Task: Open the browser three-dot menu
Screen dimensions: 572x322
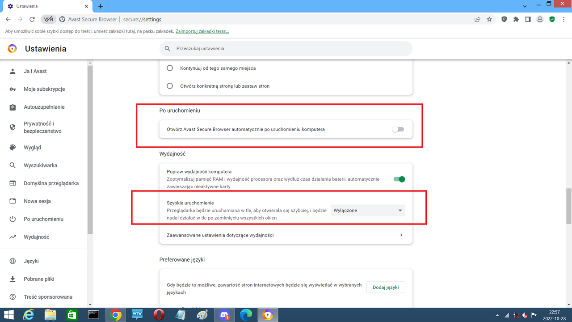Action: [x=564, y=19]
